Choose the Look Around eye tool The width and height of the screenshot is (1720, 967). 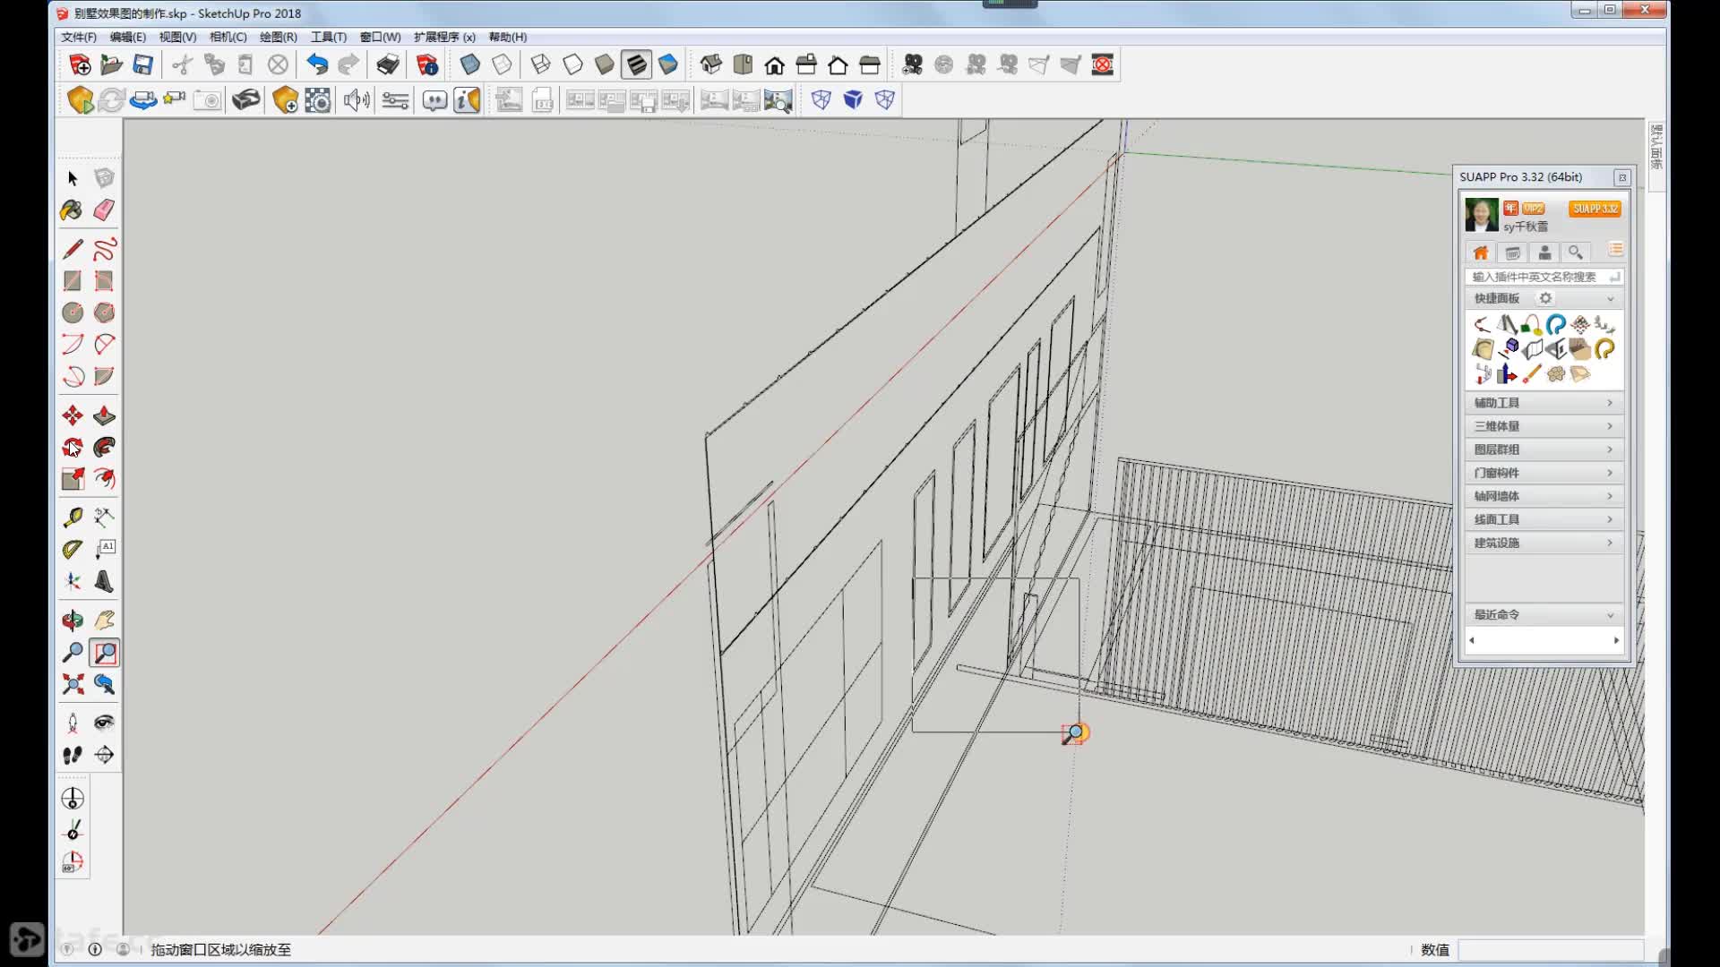click(104, 723)
